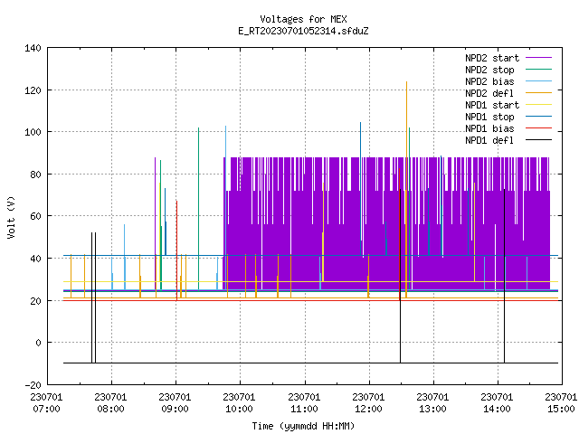Click the NPD1 defl legend label

pos(489,141)
